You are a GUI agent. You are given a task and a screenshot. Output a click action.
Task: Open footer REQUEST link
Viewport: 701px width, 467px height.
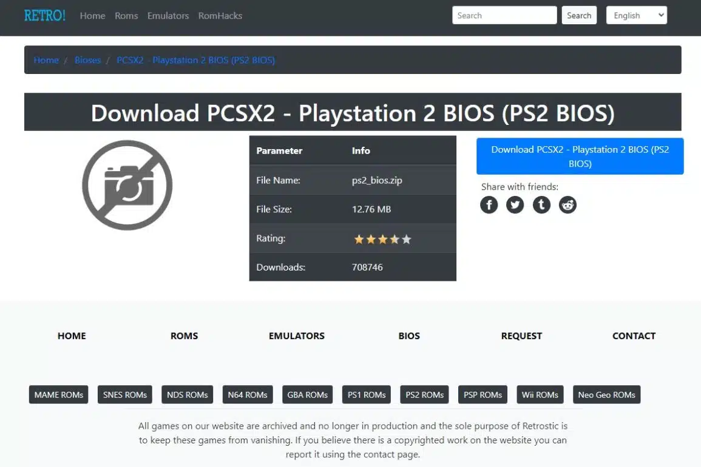click(521, 335)
